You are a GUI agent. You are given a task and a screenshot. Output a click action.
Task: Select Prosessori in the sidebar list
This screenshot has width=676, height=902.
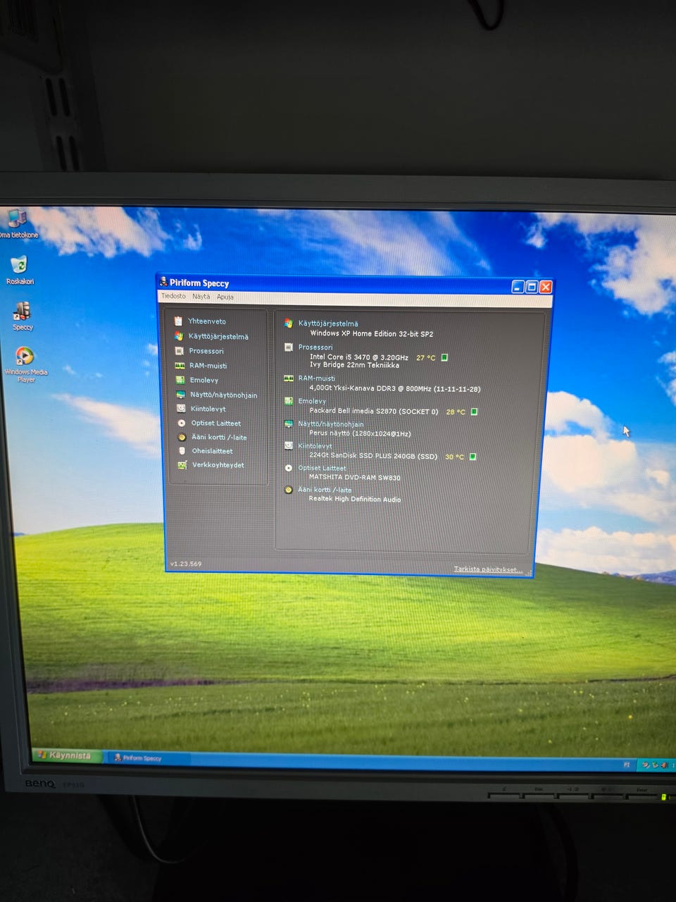(206, 351)
